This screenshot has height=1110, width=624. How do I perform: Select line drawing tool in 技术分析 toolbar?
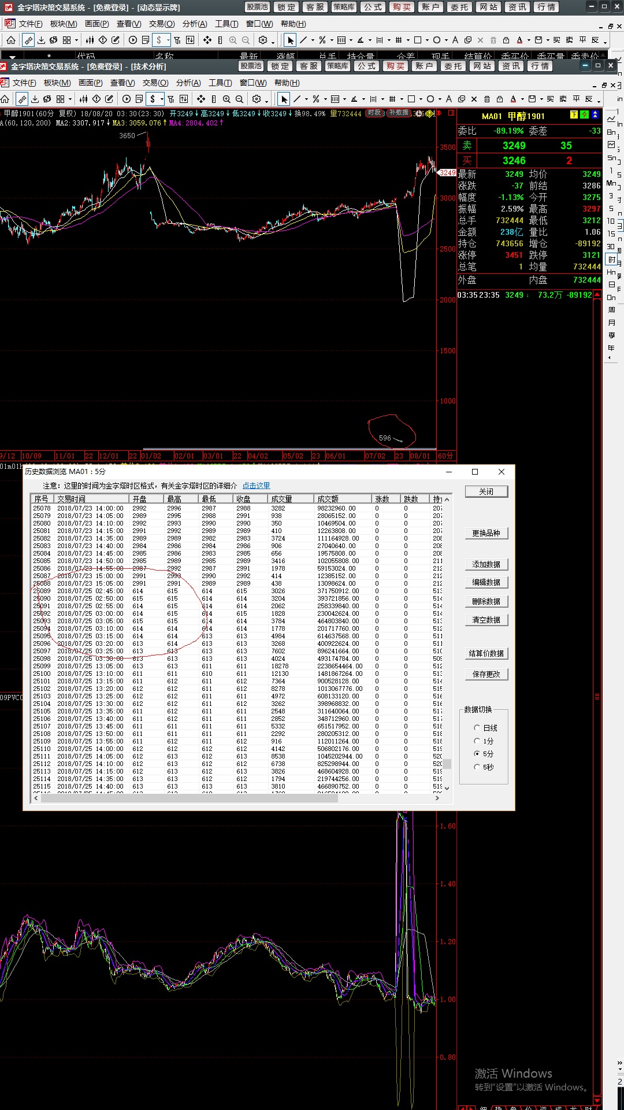297,99
